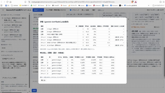165x93 pixels.
Task: Expand the すべてのブックマーク folder
Action: tap(158, 5)
